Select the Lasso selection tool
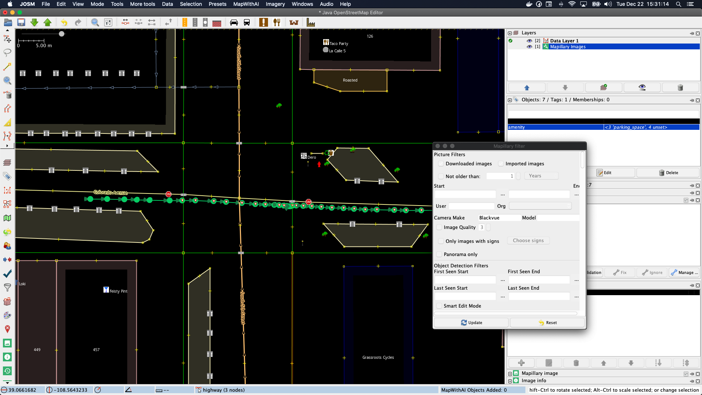This screenshot has width=702, height=395. 7,53
